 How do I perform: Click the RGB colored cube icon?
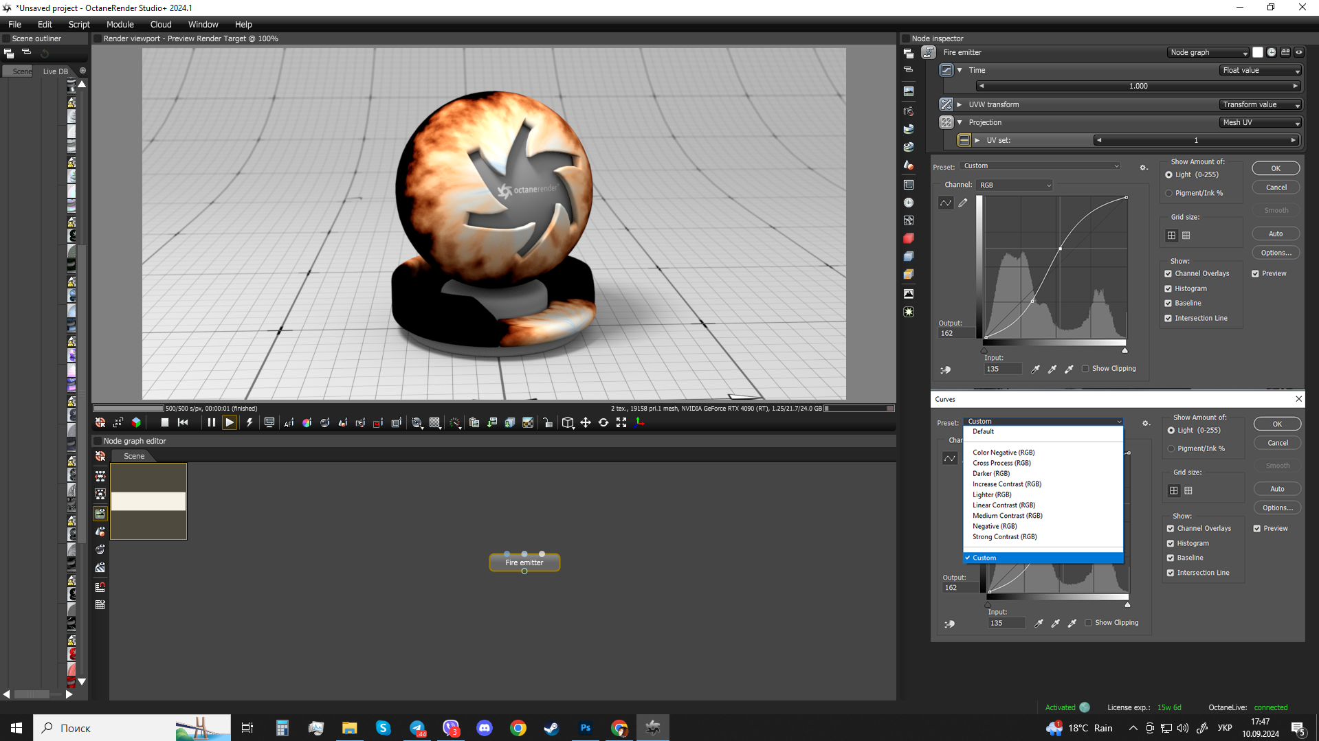136,422
